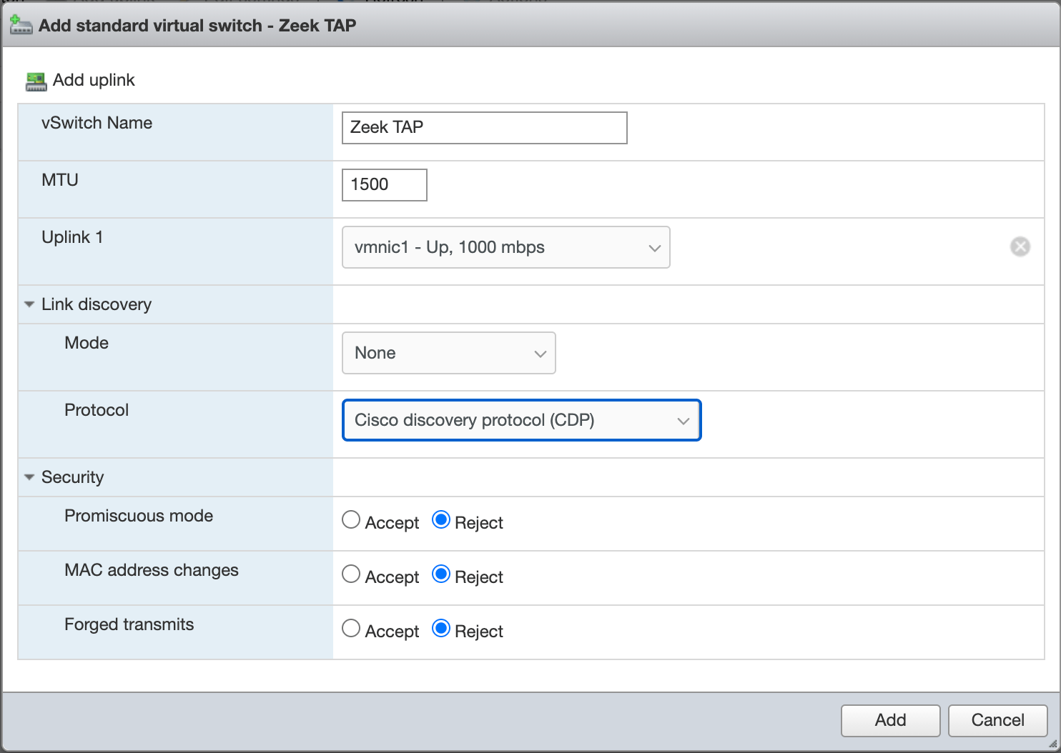Viewport: 1061px width, 753px height.
Task: Click the vSwitch Name text field
Action: (484, 128)
